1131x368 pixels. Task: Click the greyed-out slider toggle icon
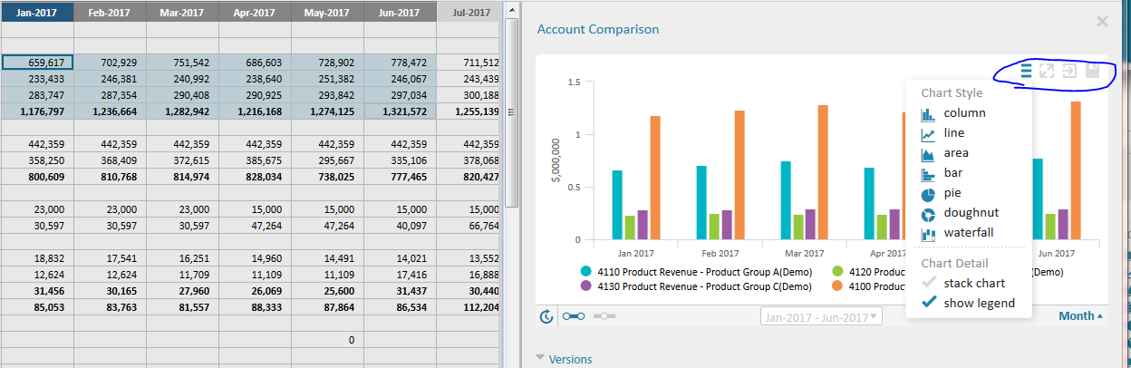tap(604, 316)
